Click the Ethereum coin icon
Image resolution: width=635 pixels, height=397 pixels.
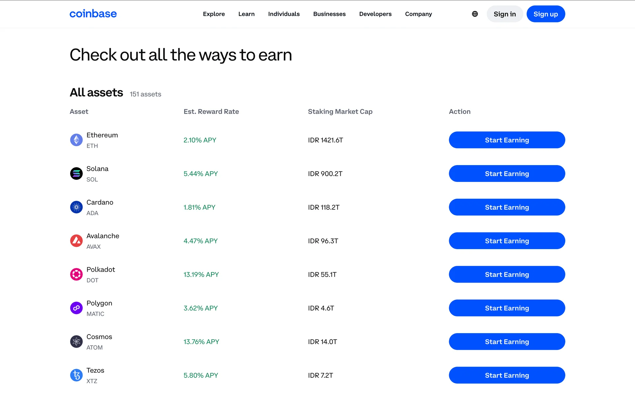[76, 140]
